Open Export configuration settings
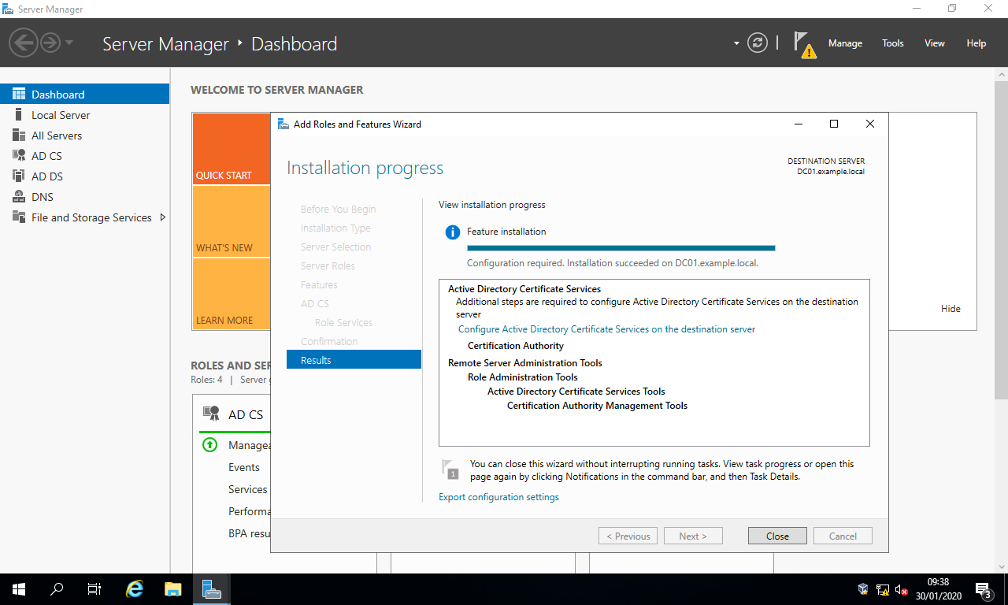 [x=498, y=496]
